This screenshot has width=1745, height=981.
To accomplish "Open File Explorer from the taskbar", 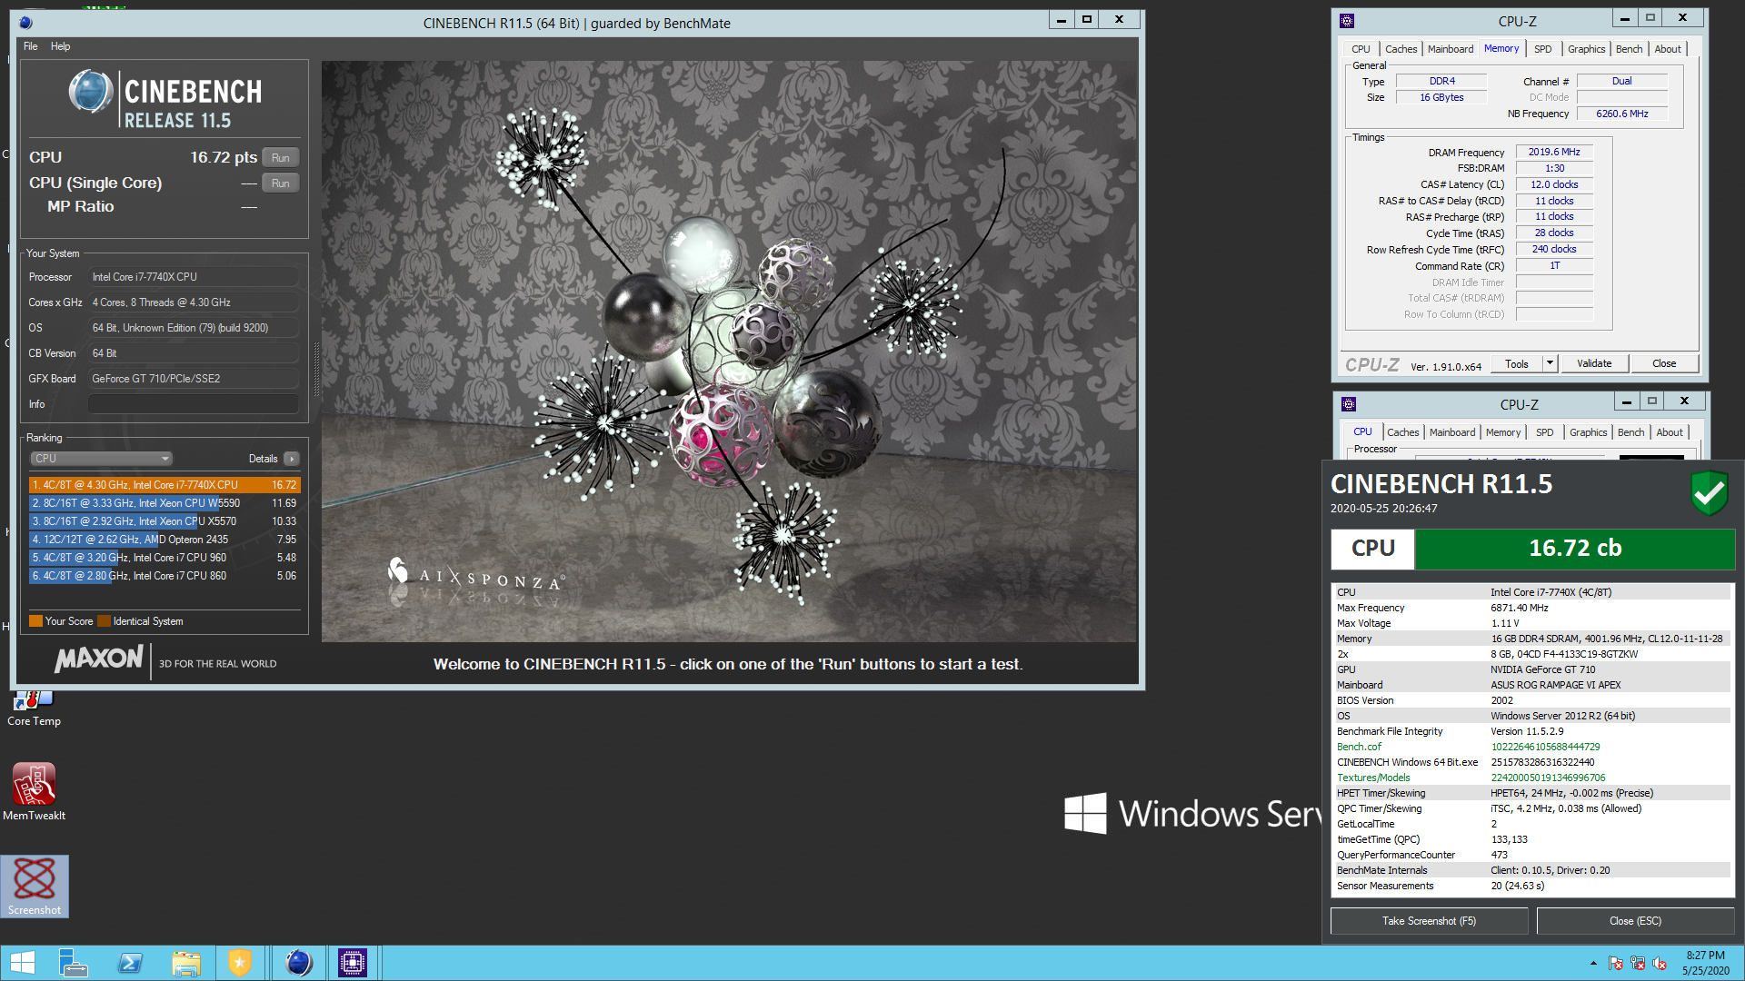I will [x=186, y=963].
